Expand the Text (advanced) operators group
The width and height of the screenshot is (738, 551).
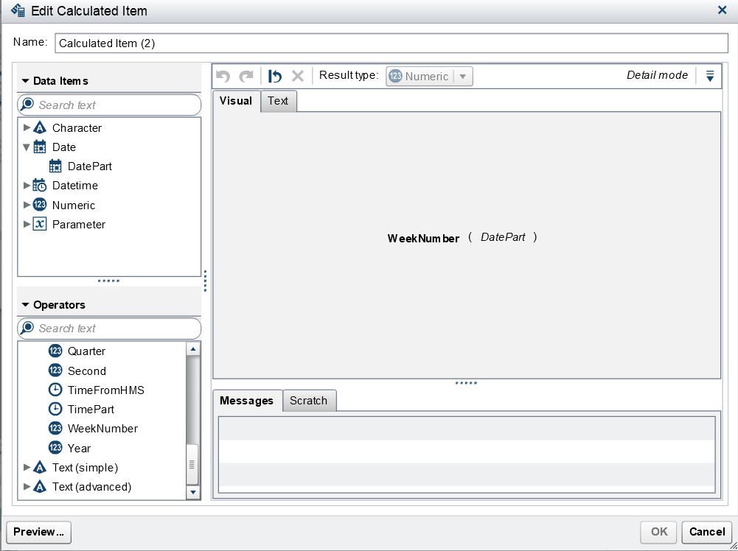27,487
